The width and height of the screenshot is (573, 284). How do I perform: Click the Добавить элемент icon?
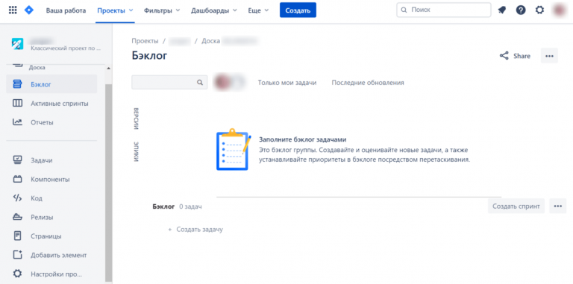pyautogui.click(x=18, y=255)
